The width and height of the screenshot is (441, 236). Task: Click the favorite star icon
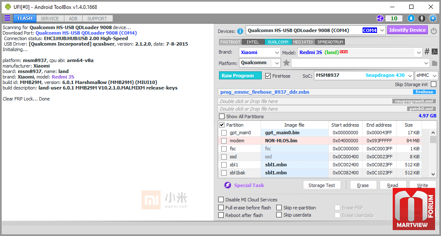tap(286, 63)
